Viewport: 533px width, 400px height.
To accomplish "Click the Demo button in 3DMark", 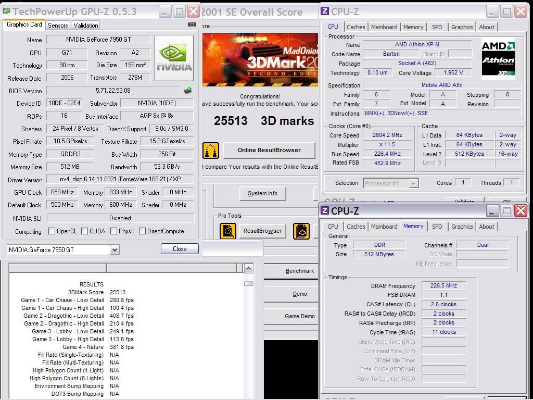I will [x=291, y=294].
